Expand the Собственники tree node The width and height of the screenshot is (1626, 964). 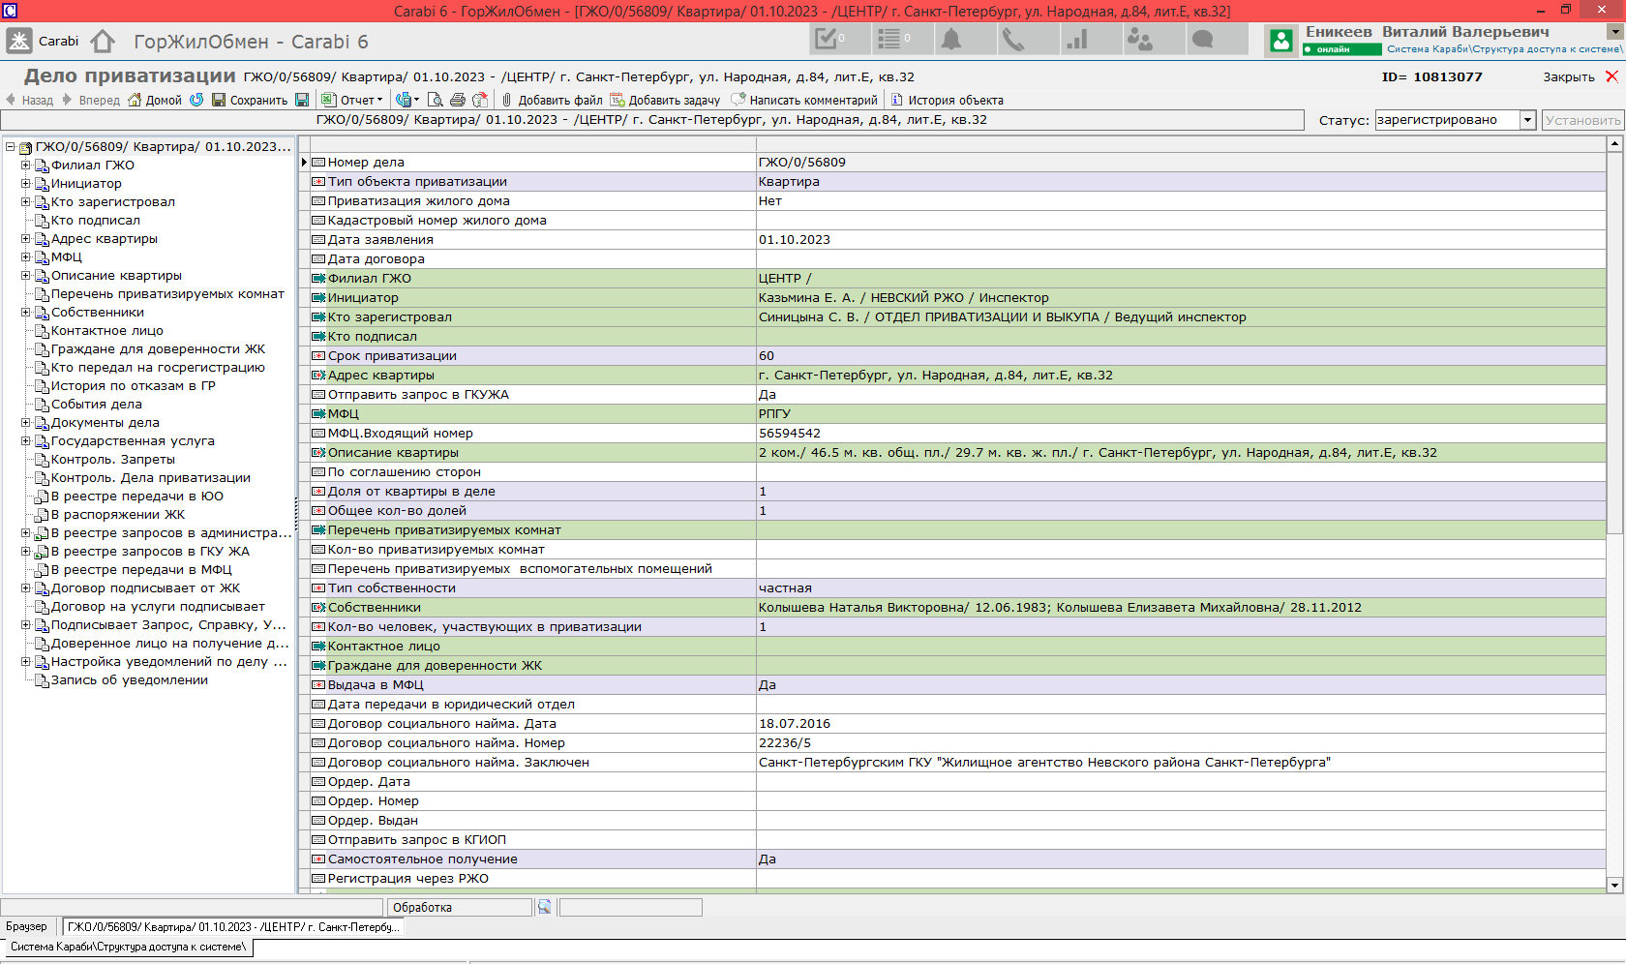(26, 313)
